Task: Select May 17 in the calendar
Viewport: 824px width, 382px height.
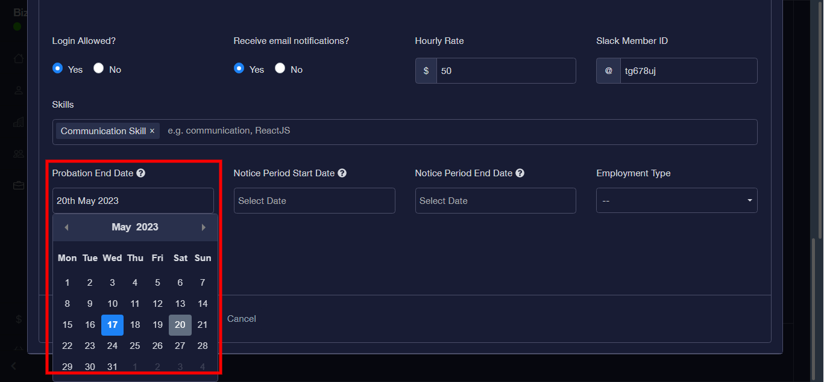Action: 112,325
